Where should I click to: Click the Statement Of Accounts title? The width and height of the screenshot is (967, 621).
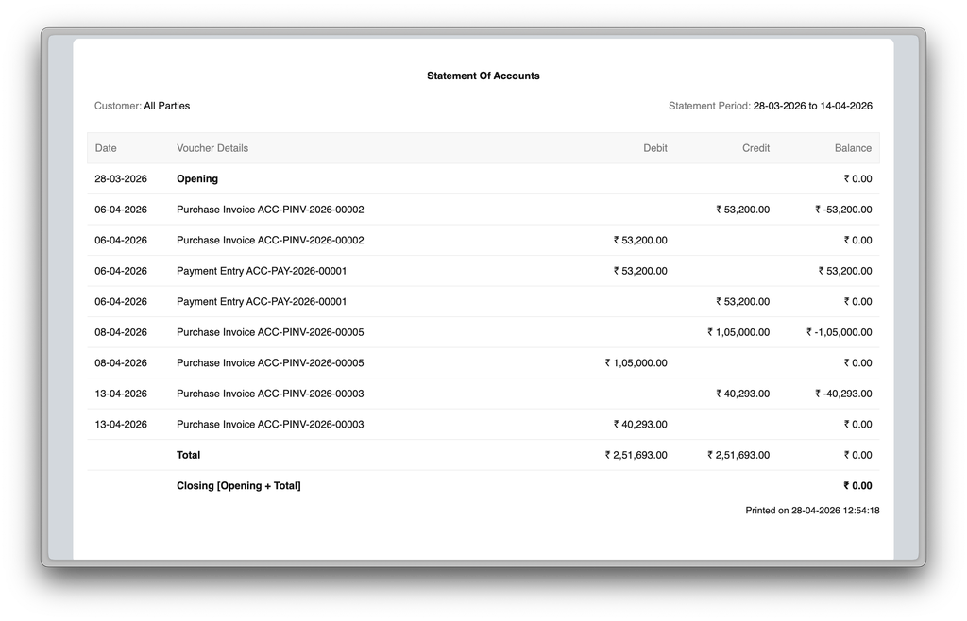click(483, 76)
